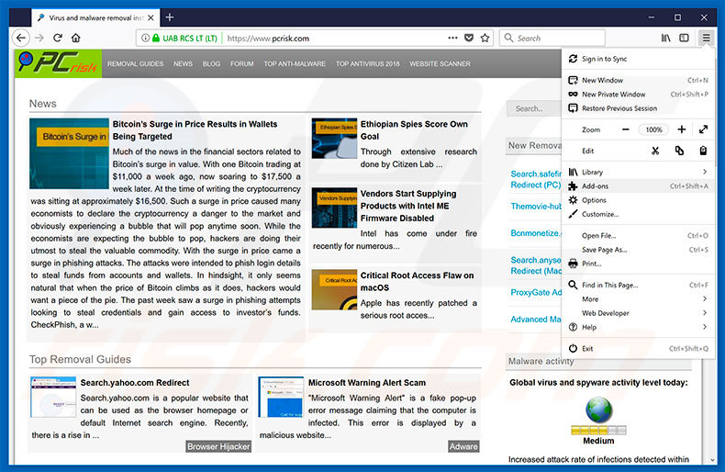
Task: Click the Adware tag
Action: point(463,446)
